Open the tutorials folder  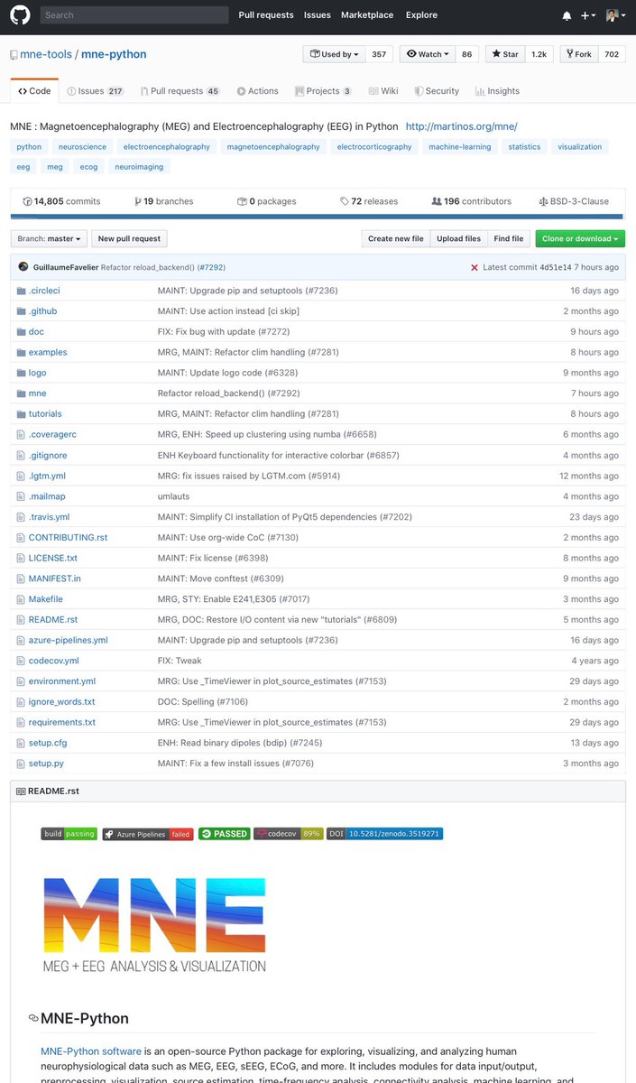pyautogui.click(x=45, y=414)
